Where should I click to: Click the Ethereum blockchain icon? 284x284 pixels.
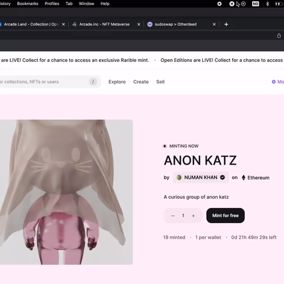(x=244, y=178)
